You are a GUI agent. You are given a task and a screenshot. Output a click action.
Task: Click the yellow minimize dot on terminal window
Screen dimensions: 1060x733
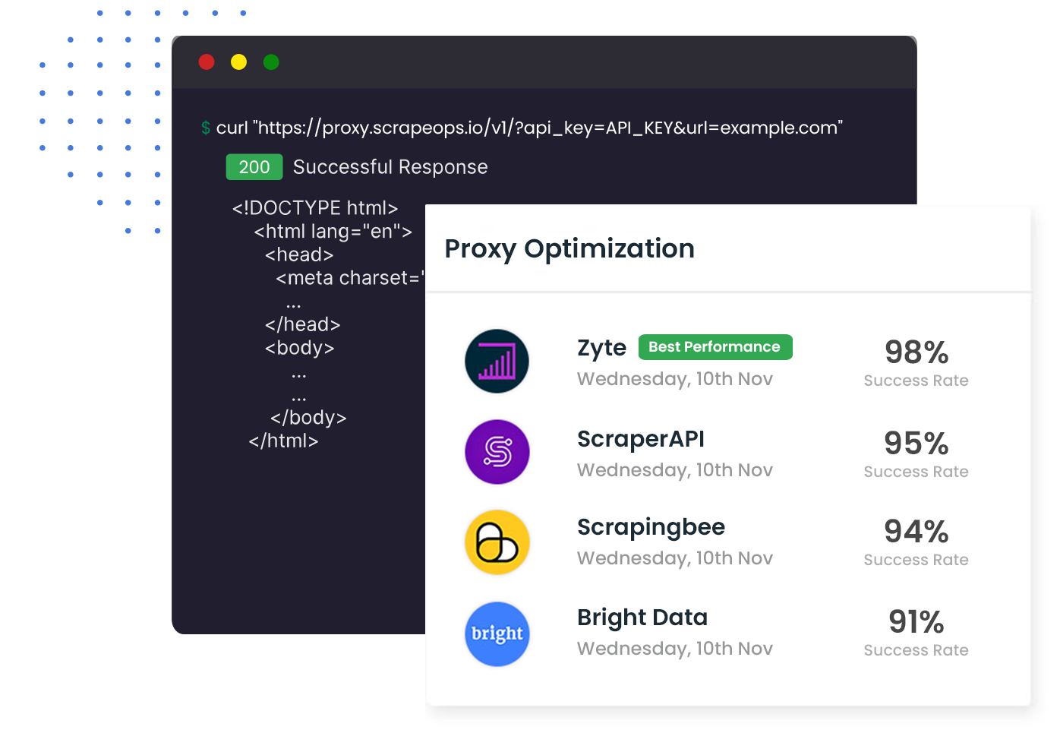(238, 62)
